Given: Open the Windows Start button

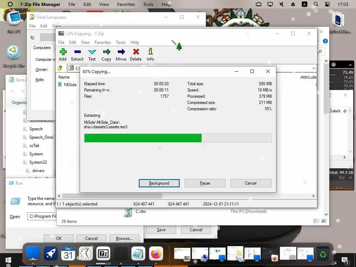Looking at the screenshot, I should tap(8, 261).
